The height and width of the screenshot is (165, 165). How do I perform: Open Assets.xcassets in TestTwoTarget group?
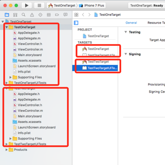[27, 122]
